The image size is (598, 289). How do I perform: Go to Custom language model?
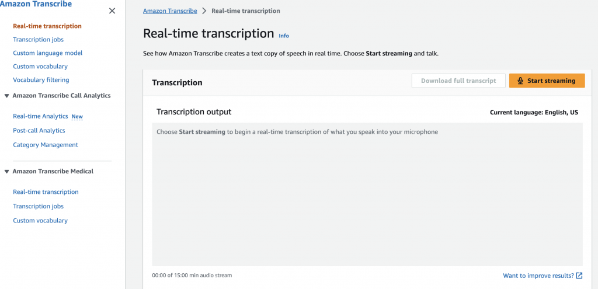pos(48,53)
